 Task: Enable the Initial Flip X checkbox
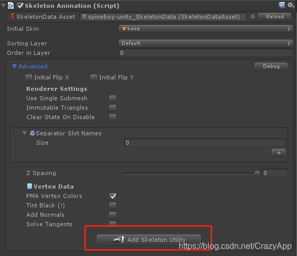point(29,78)
